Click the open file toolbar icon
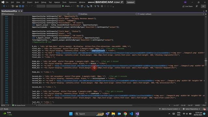Image resolution: width=208 pixels, height=117 pixels. coord(17,6)
